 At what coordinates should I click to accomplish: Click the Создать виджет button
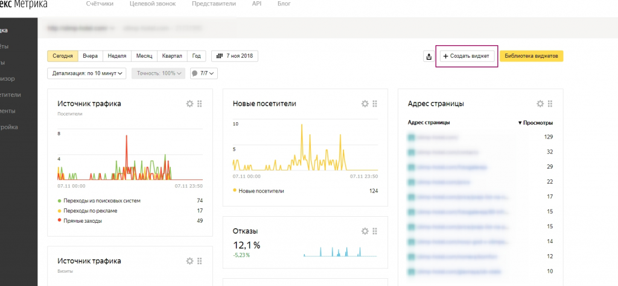coord(466,56)
